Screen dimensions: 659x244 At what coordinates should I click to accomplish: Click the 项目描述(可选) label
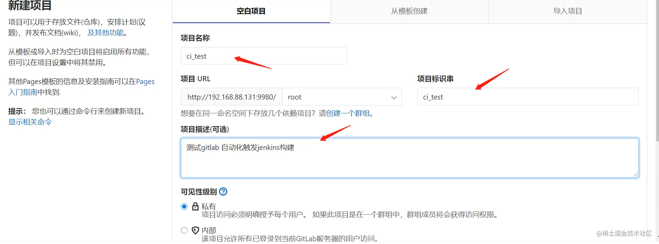tap(205, 129)
